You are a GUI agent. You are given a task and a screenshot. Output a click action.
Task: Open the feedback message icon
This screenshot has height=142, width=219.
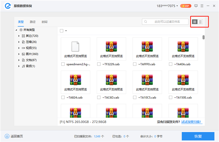coord(196,6)
